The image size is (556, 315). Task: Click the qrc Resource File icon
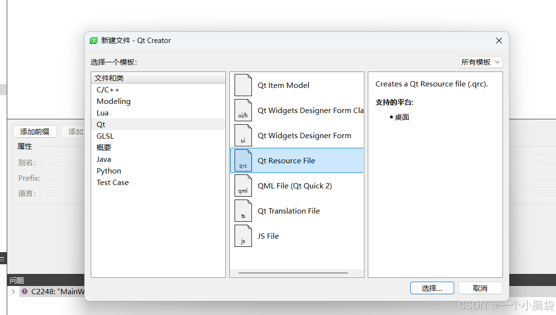pyautogui.click(x=243, y=160)
